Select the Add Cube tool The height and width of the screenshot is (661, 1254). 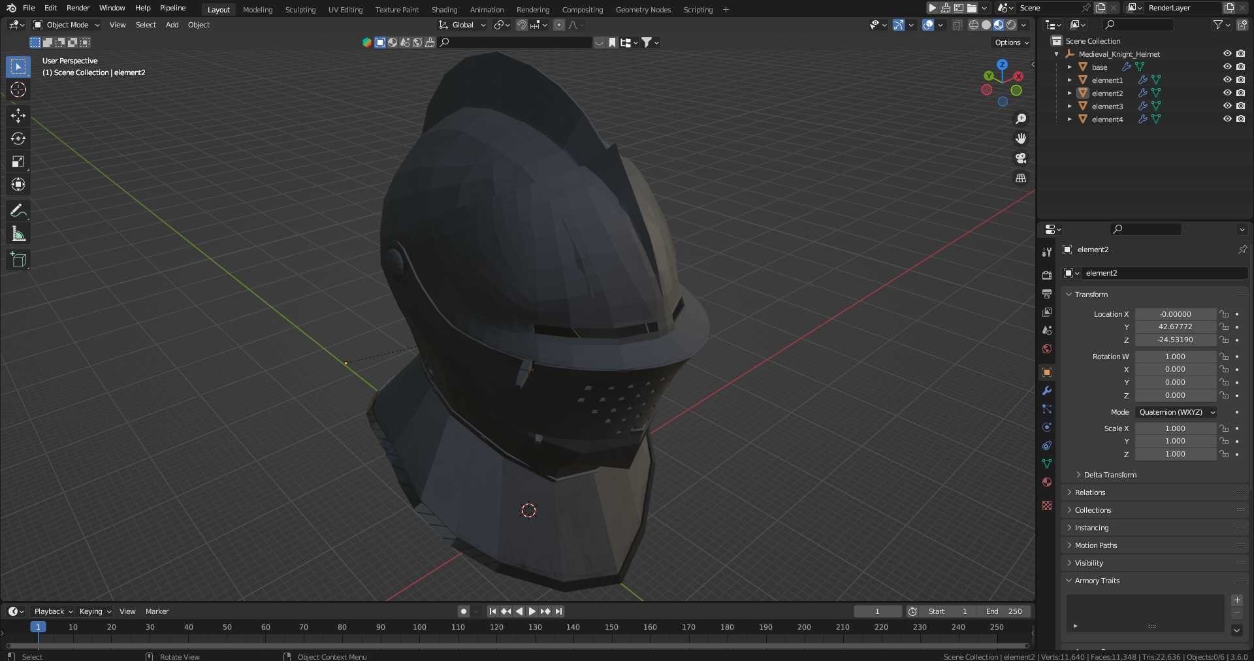coord(18,259)
